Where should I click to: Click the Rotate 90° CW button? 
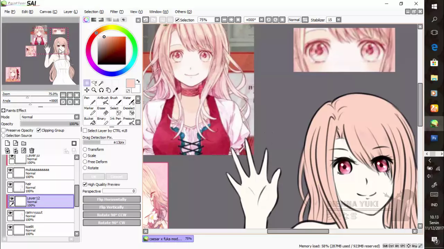pyautogui.click(x=112, y=223)
